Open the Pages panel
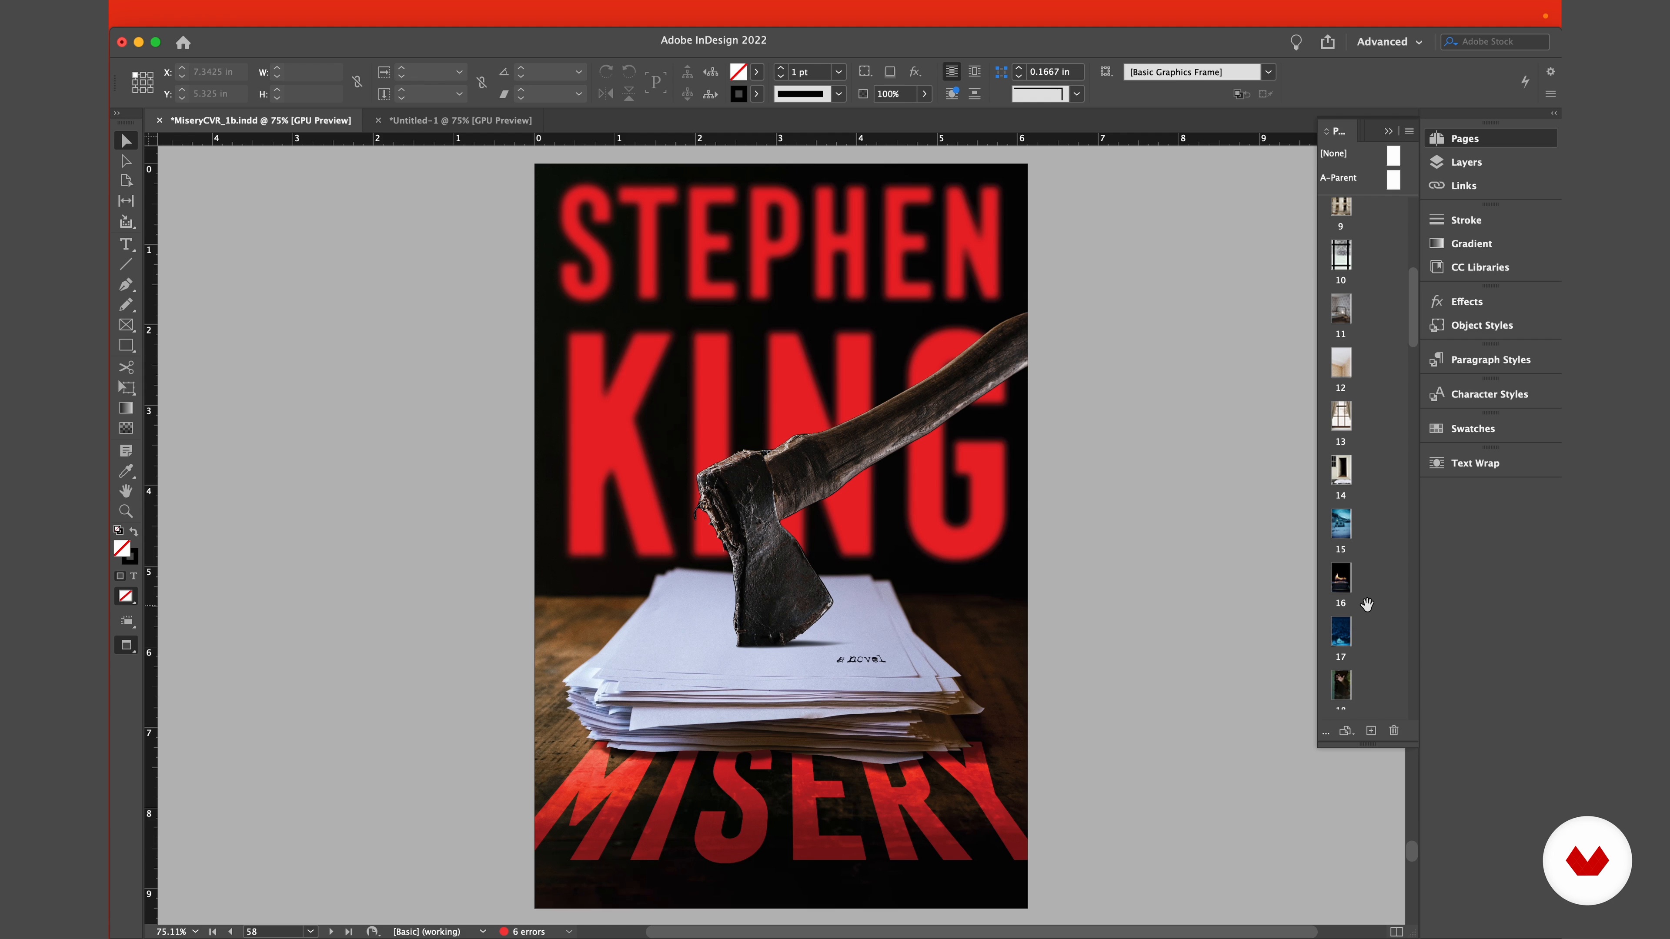1670x939 pixels. pyautogui.click(x=1491, y=138)
